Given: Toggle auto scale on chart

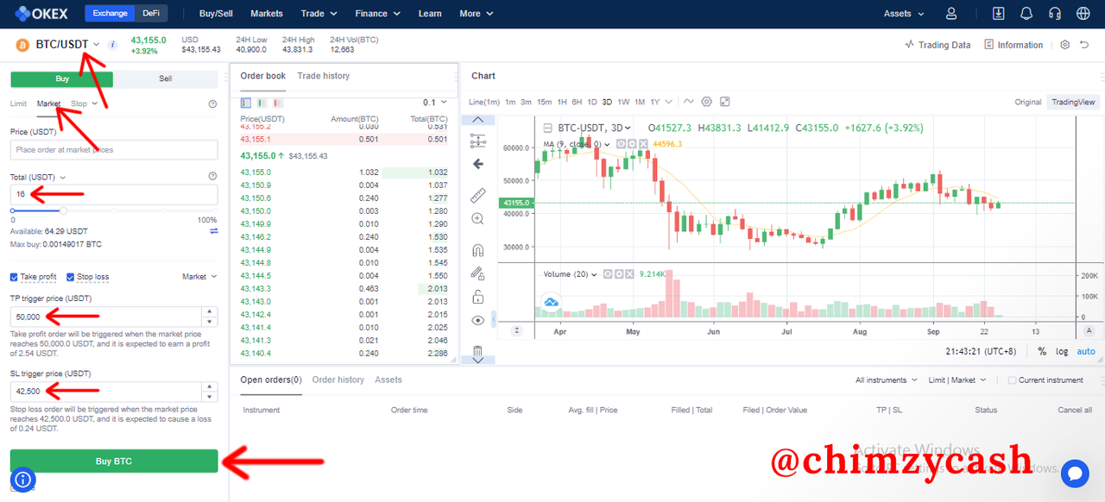Looking at the screenshot, I should (x=1086, y=351).
